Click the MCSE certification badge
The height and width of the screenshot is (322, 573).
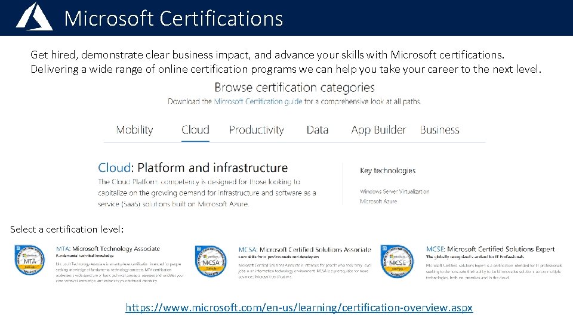click(397, 261)
